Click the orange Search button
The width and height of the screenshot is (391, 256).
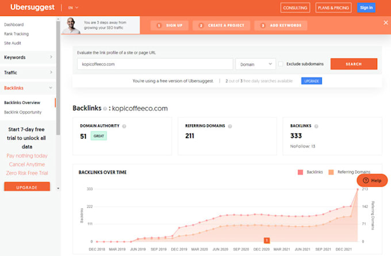pyautogui.click(x=354, y=64)
